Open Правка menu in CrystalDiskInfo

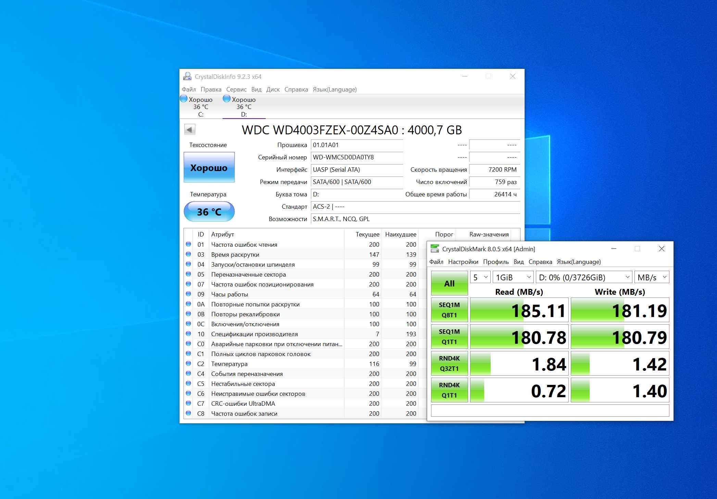tap(211, 89)
